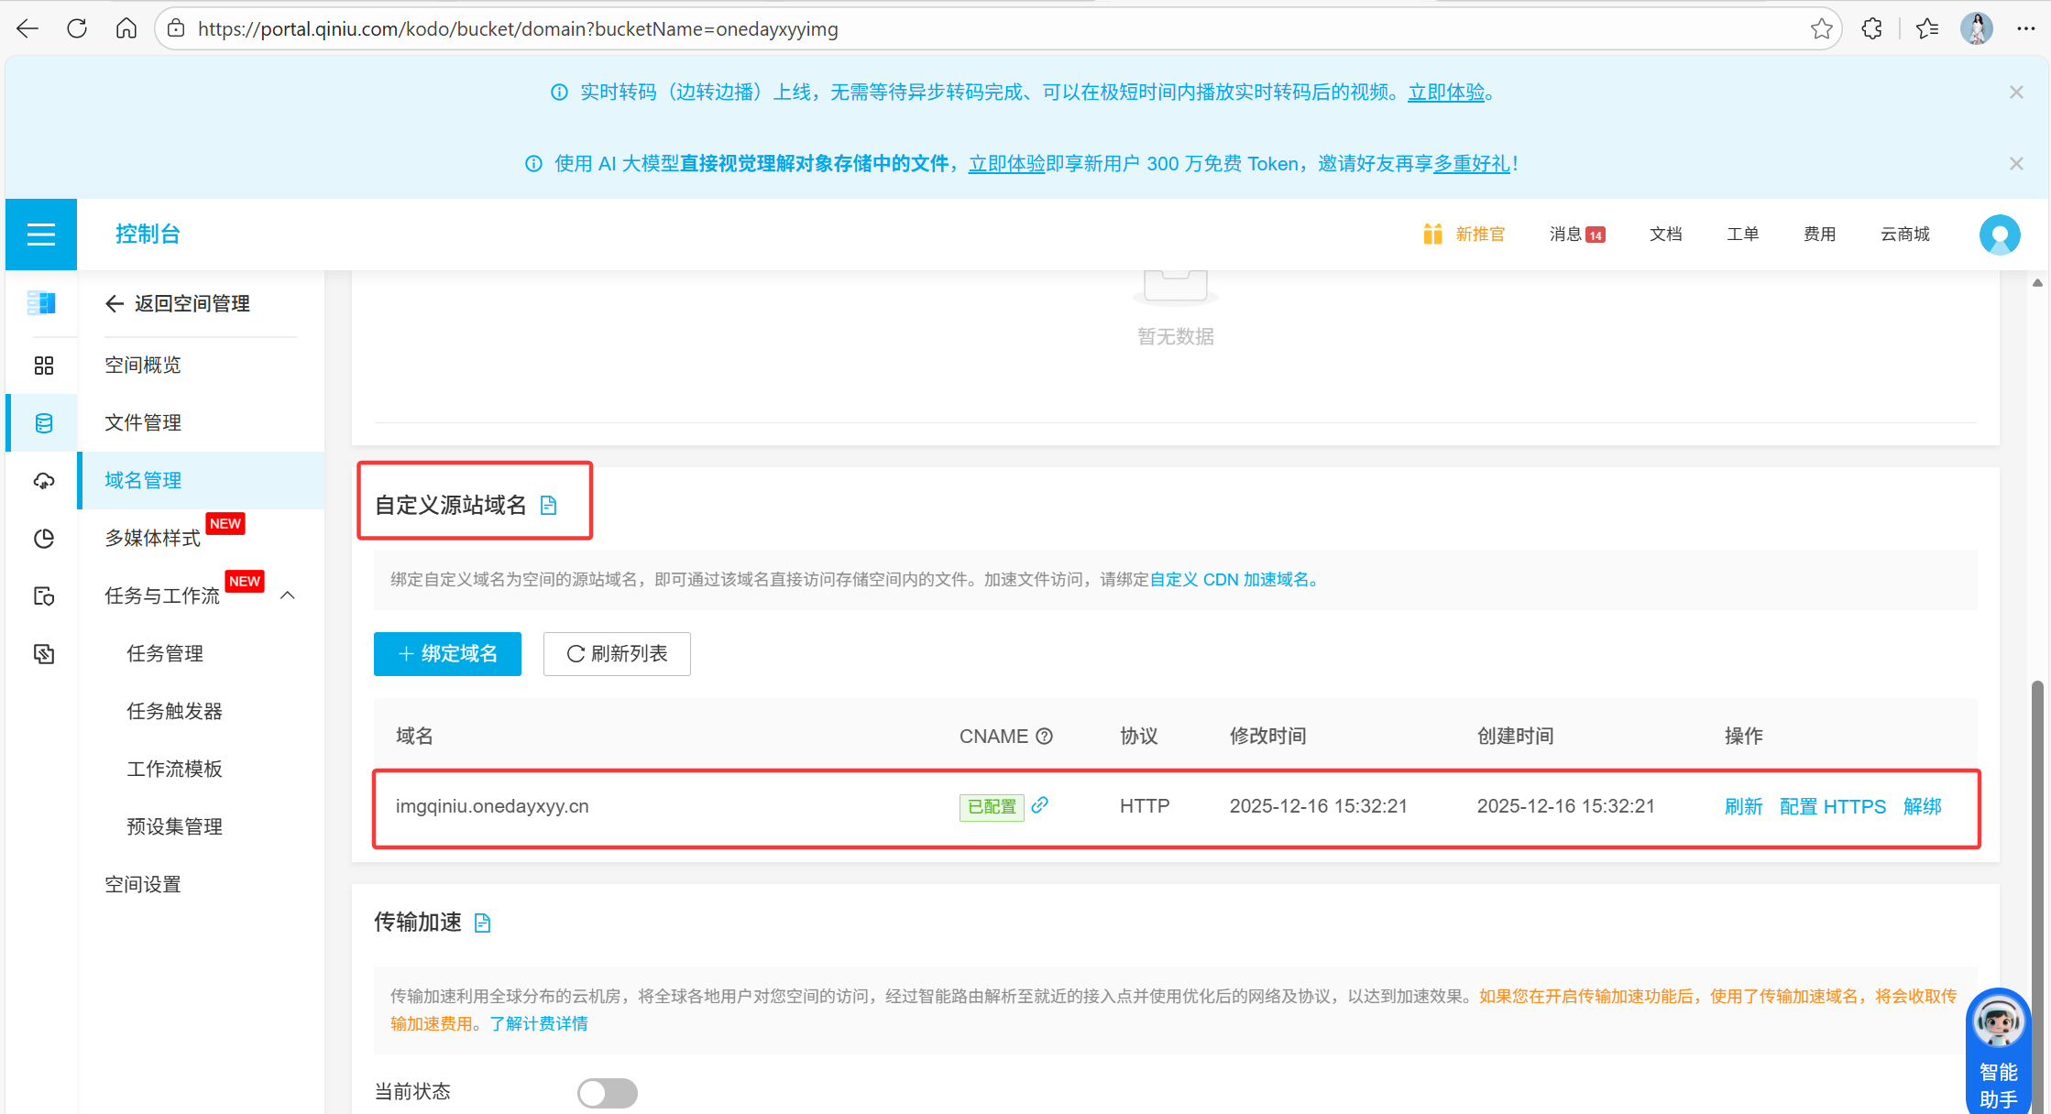The width and height of the screenshot is (2051, 1114).
Task: Click the cloud CDN sidebar icon
Action: [x=43, y=481]
